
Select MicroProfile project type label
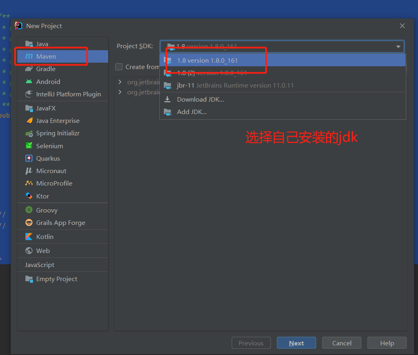54,184
